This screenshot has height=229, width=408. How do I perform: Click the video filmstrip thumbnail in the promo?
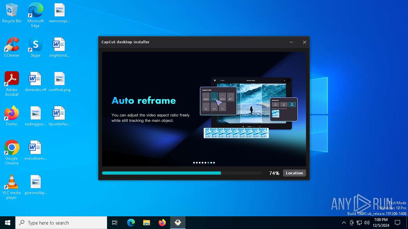[x=236, y=133]
